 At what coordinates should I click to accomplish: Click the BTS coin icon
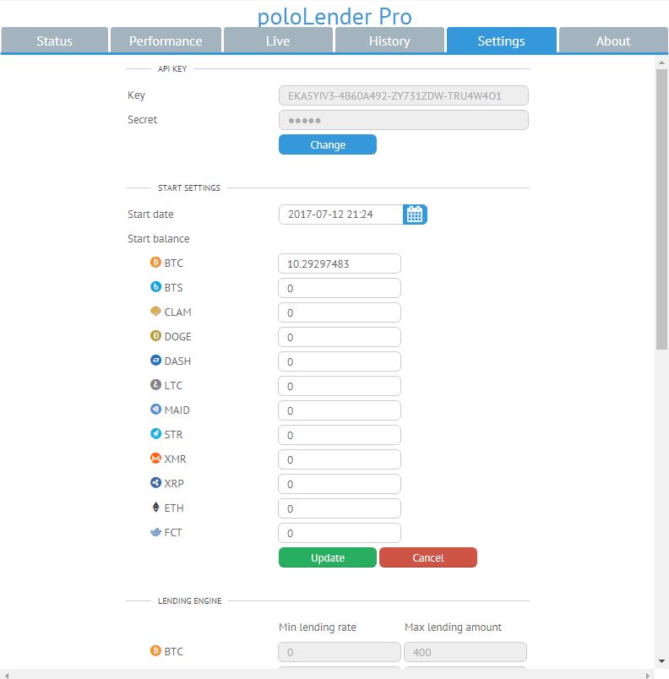click(155, 286)
